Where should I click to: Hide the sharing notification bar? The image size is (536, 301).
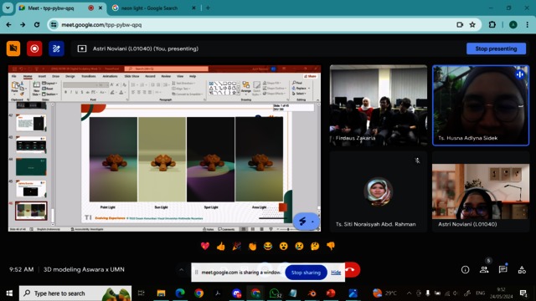[336, 273]
